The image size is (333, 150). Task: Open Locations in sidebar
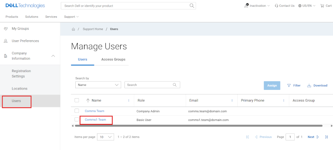coord(20,89)
